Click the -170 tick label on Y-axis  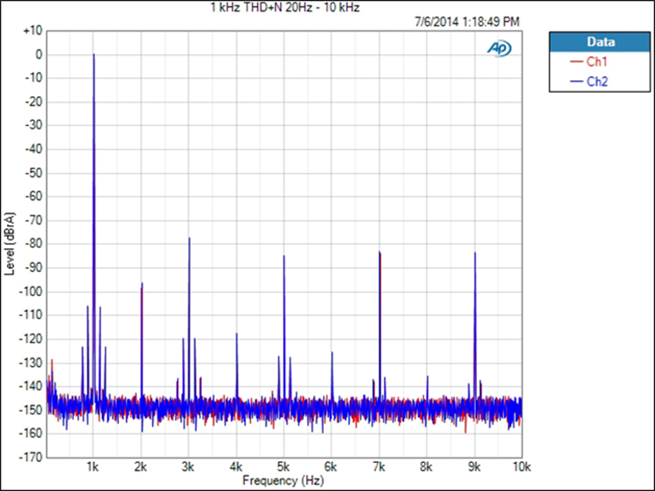(31, 456)
